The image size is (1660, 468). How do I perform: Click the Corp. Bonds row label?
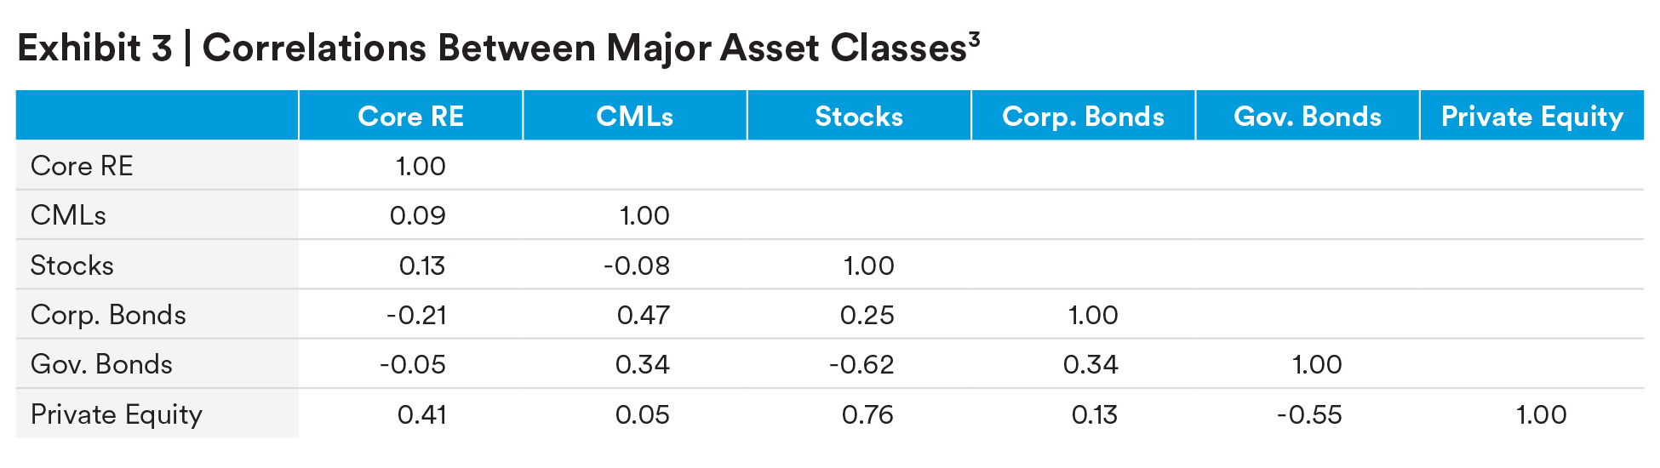click(x=108, y=315)
